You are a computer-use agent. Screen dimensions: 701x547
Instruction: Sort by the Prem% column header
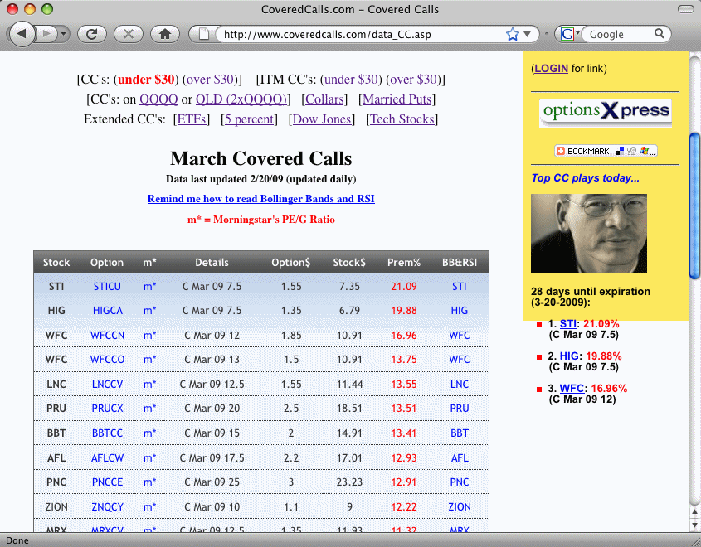click(404, 263)
